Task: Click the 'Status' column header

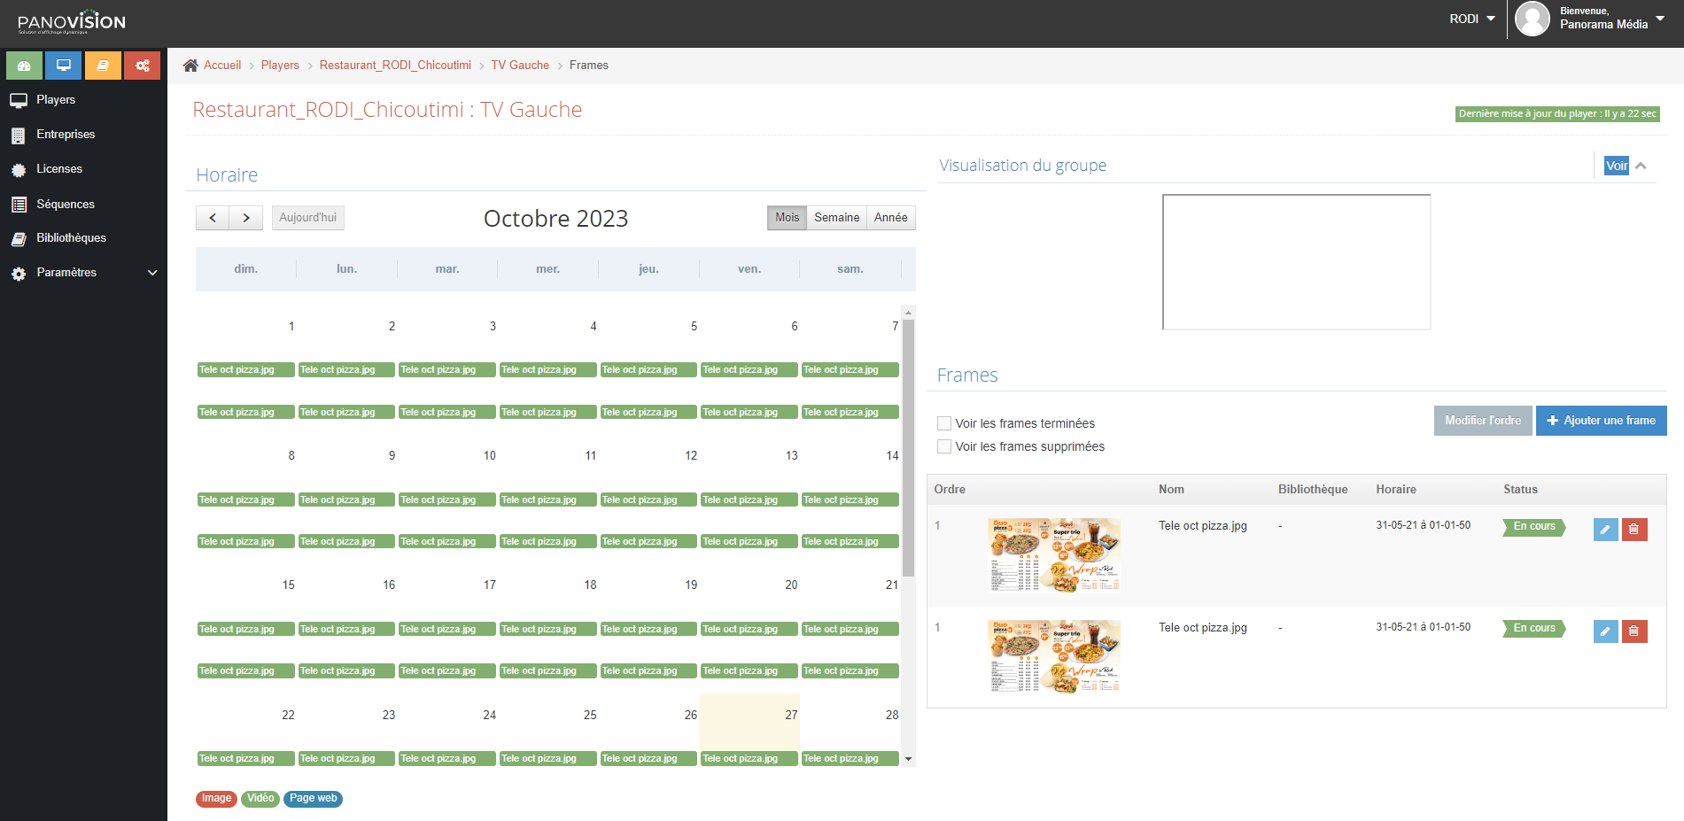Action: pos(1520,490)
